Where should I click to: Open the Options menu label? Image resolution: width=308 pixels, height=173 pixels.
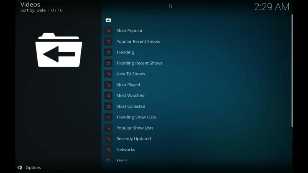tap(33, 168)
